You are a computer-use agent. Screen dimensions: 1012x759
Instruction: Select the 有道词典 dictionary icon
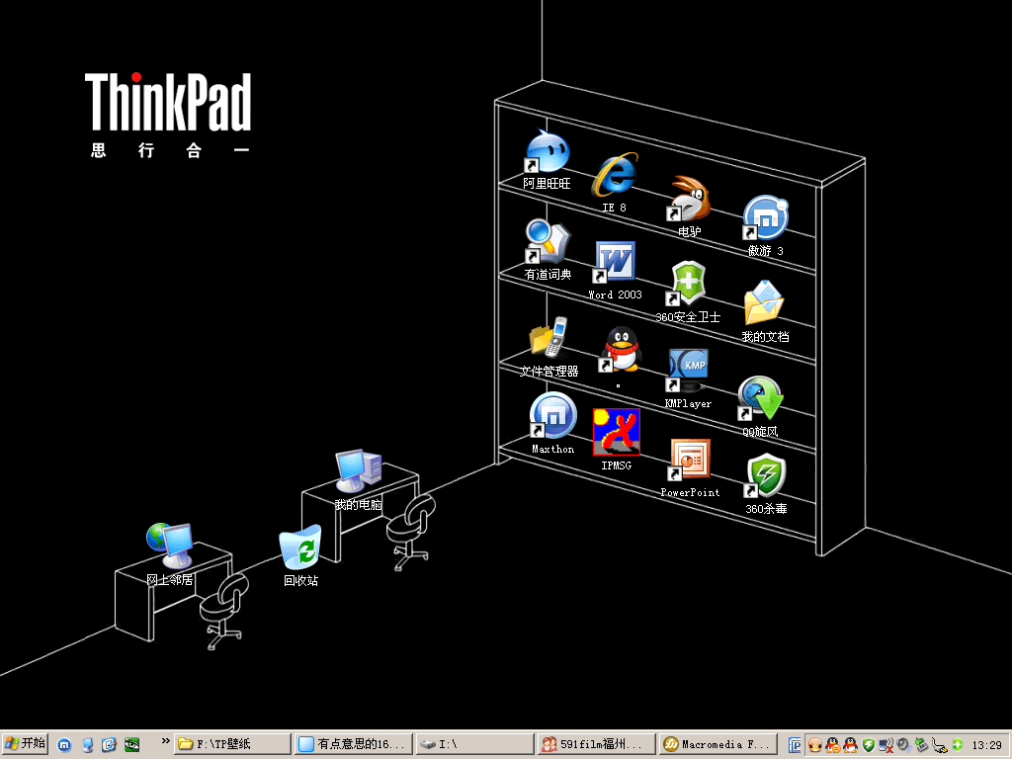click(548, 249)
